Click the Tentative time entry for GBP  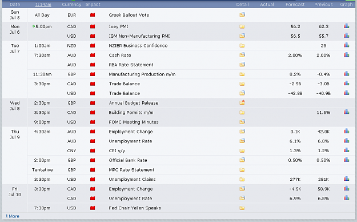click(42, 170)
